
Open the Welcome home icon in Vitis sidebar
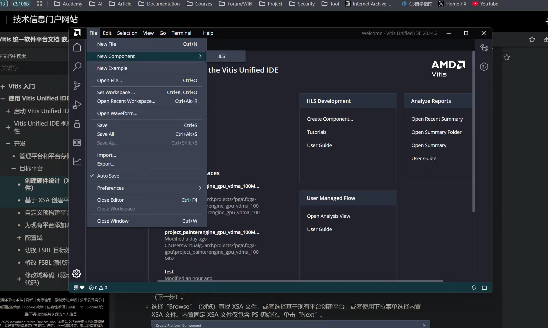tap(77, 47)
